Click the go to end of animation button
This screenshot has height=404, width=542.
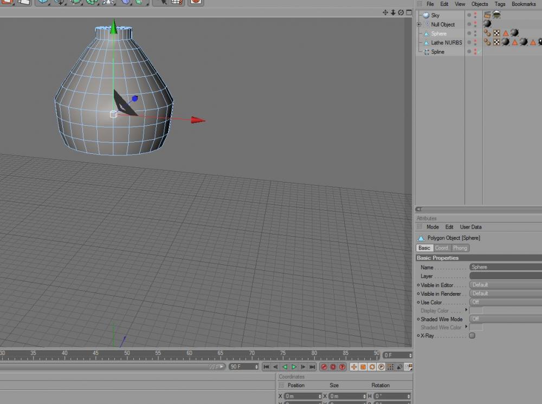[x=312, y=367]
